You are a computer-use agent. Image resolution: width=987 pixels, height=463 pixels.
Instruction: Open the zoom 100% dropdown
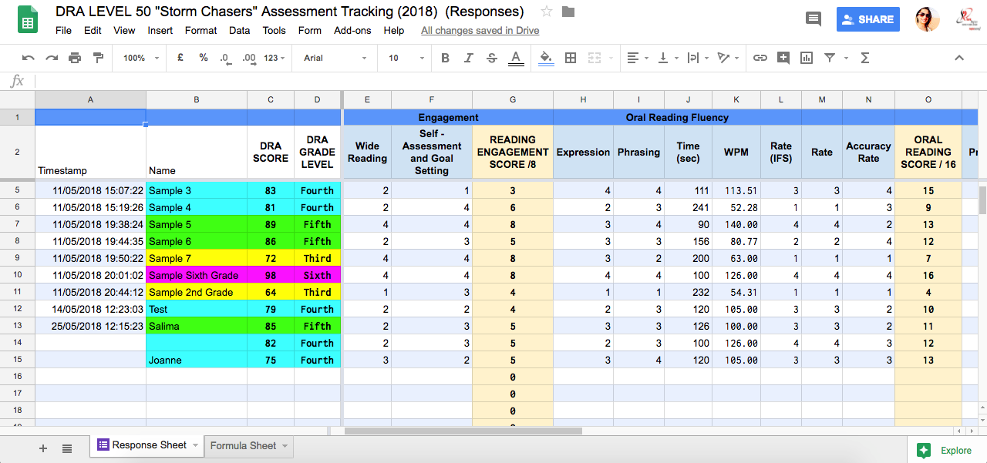coord(141,58)
